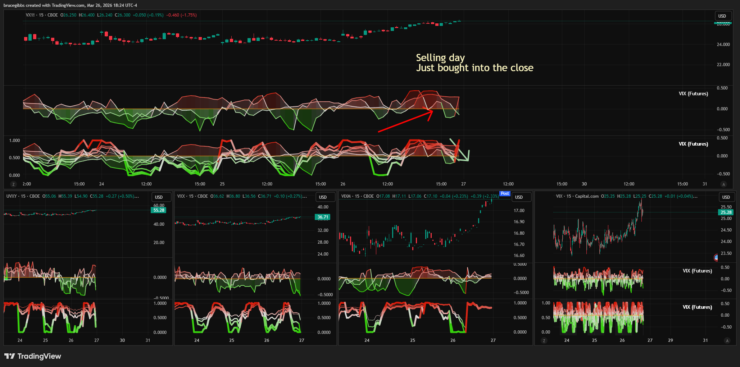Open the USD currency dropdown on the VXX chart
This screenshot has width=740, height=367.
(x=323, y=197)
